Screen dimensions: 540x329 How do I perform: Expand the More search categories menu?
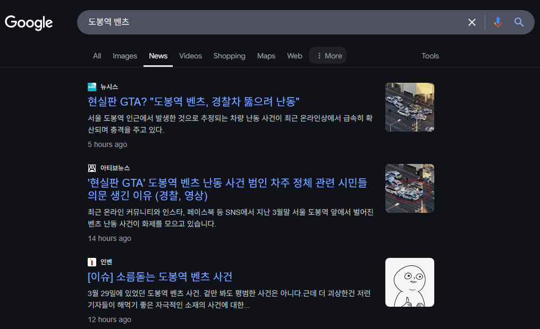[x=328, y=56]
